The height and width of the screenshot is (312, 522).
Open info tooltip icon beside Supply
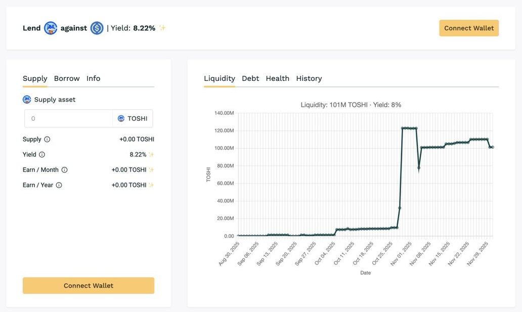pos(47,140)
